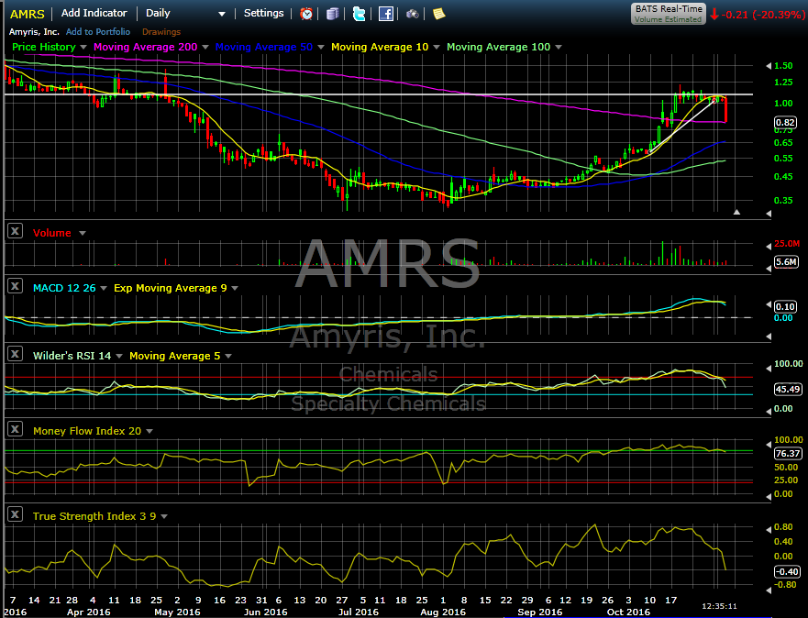Expand the Price History dropdown arrow
This screenshot has height=618, width=808.
[83, 47]
